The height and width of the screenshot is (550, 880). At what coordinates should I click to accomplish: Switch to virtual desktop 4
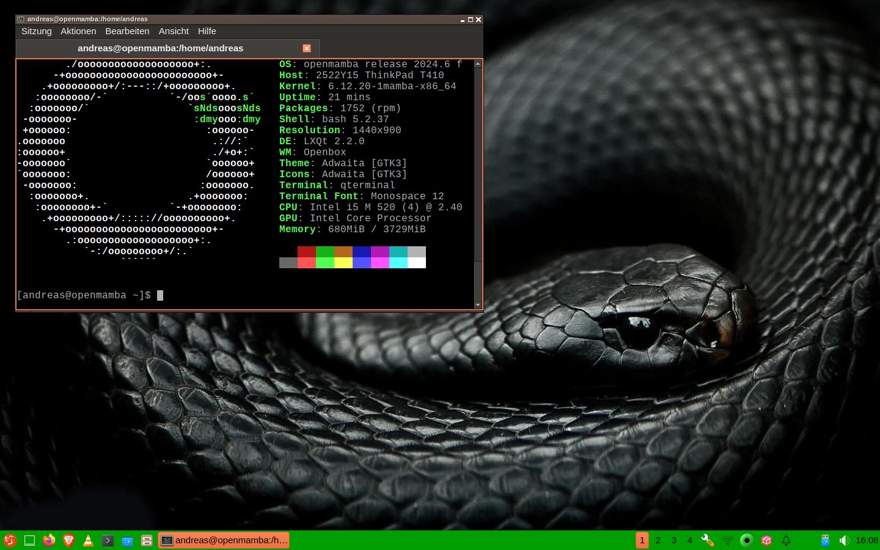[690, 540]
